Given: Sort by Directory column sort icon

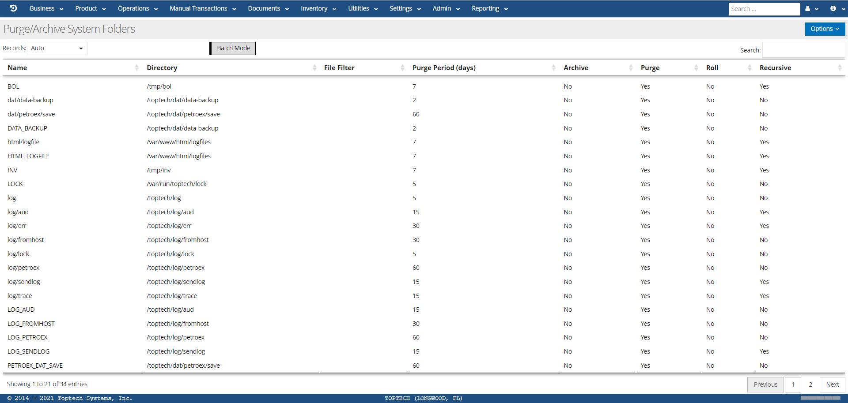Looking at the screenshot, I should 314,68.
